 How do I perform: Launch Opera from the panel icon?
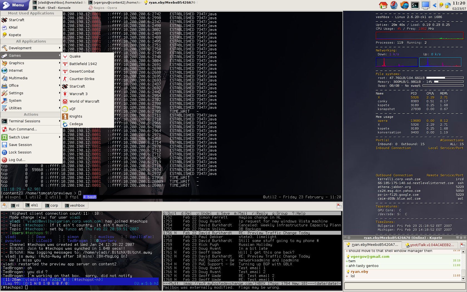(394, 5)
